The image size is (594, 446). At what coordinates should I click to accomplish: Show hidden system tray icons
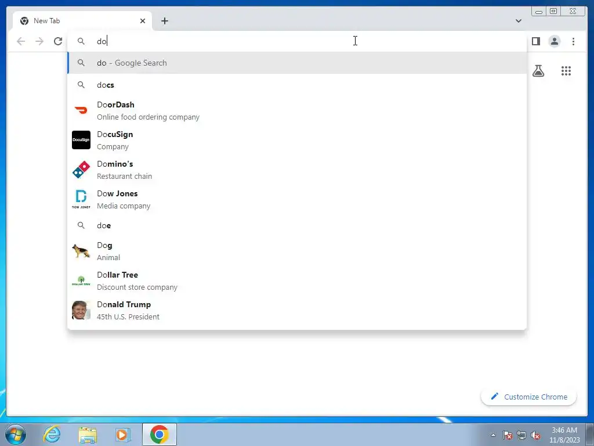(493, 436)
